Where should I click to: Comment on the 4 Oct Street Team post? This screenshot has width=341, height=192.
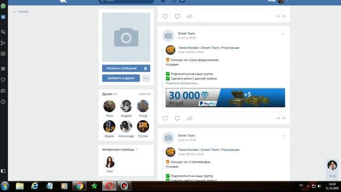pos(177,118)
